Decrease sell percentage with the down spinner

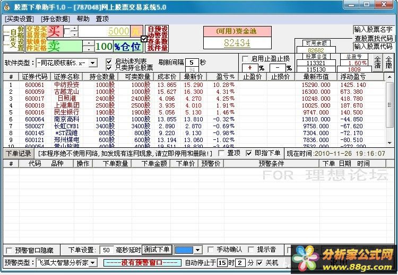89,49
